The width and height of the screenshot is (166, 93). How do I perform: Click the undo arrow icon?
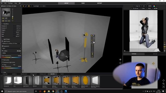(x=20, y=3)
